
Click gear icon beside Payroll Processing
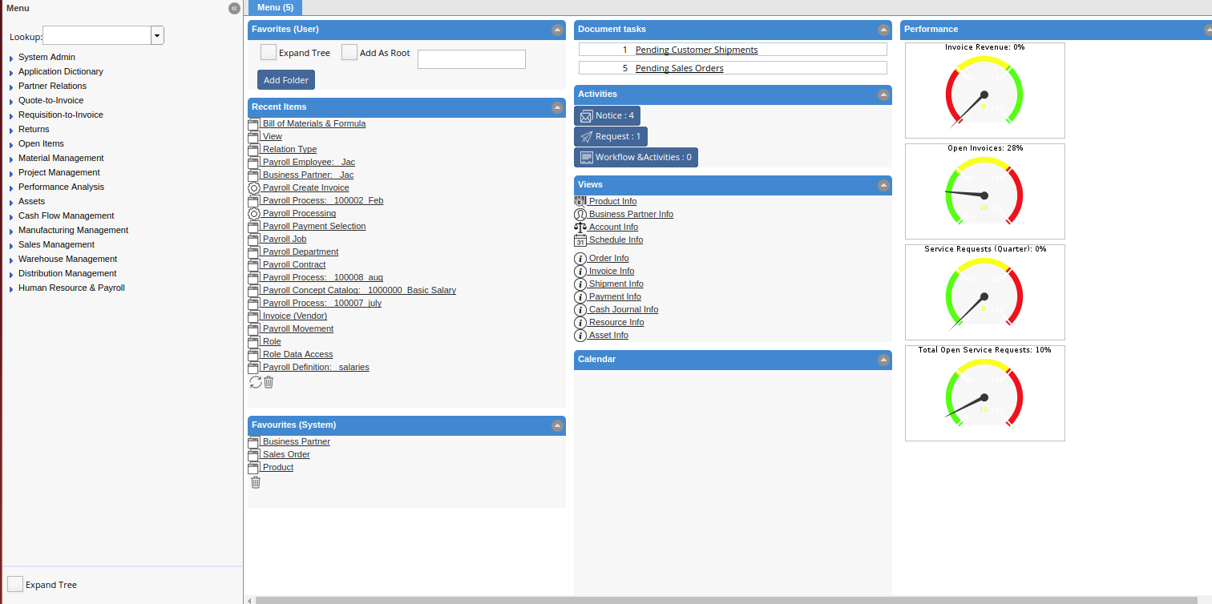254,213
